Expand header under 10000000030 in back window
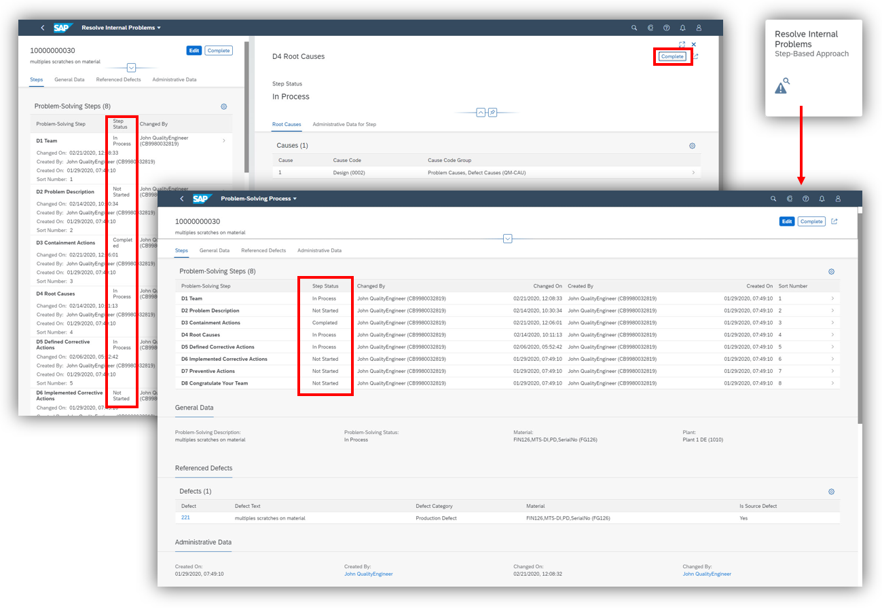This screenshot has height=609, width=882. point(132,68)
